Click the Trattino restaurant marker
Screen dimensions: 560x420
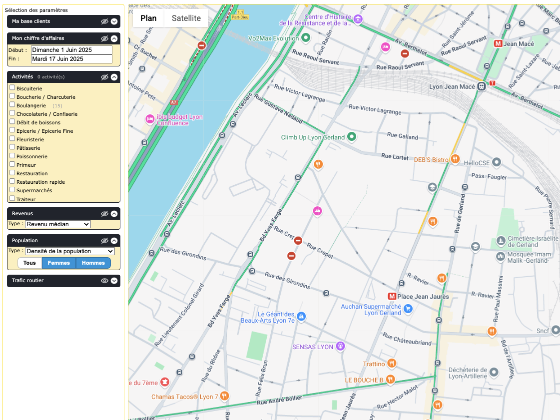(392, 364)
